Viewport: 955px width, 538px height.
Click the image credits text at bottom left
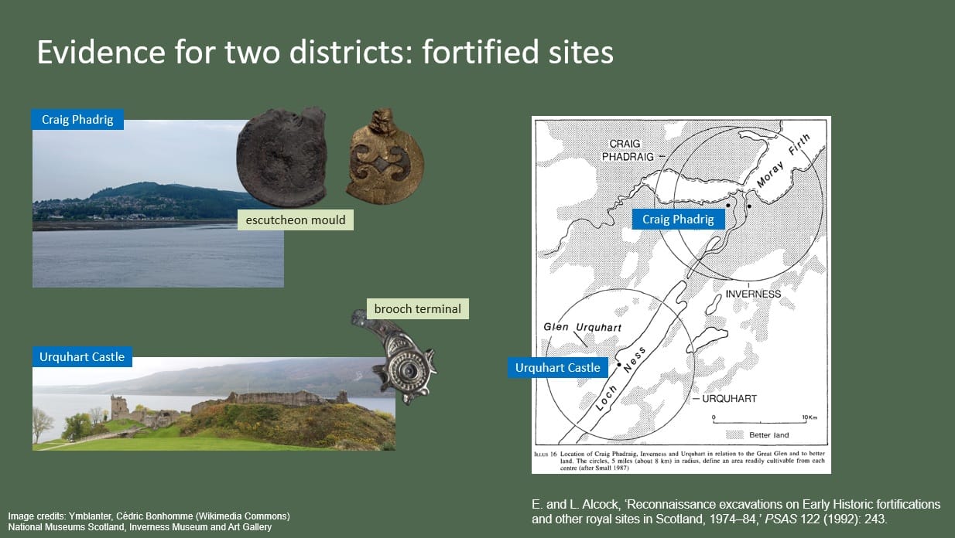[x=149, y=521]
